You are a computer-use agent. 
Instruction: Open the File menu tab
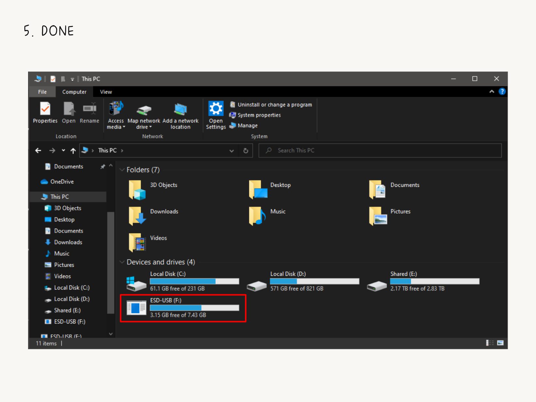pyautogui.click(x=42, y=92)
